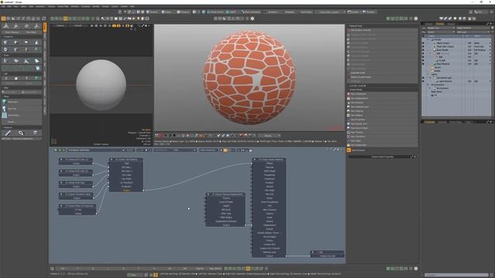Open the Symmetry dropdown in top toolbar
Image resolution: width=495 pixels, height=278 pixels.
[272, 12]
